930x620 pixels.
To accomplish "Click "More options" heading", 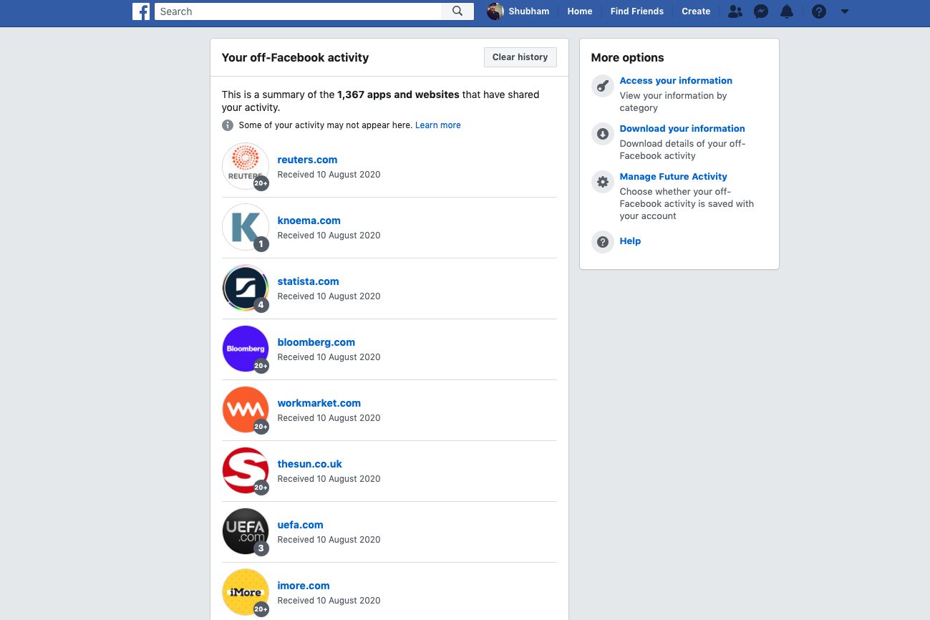I will pos(627,58).
